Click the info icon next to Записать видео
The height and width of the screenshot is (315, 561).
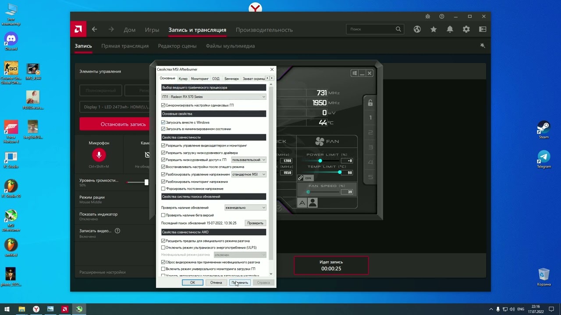pos(117,231)
